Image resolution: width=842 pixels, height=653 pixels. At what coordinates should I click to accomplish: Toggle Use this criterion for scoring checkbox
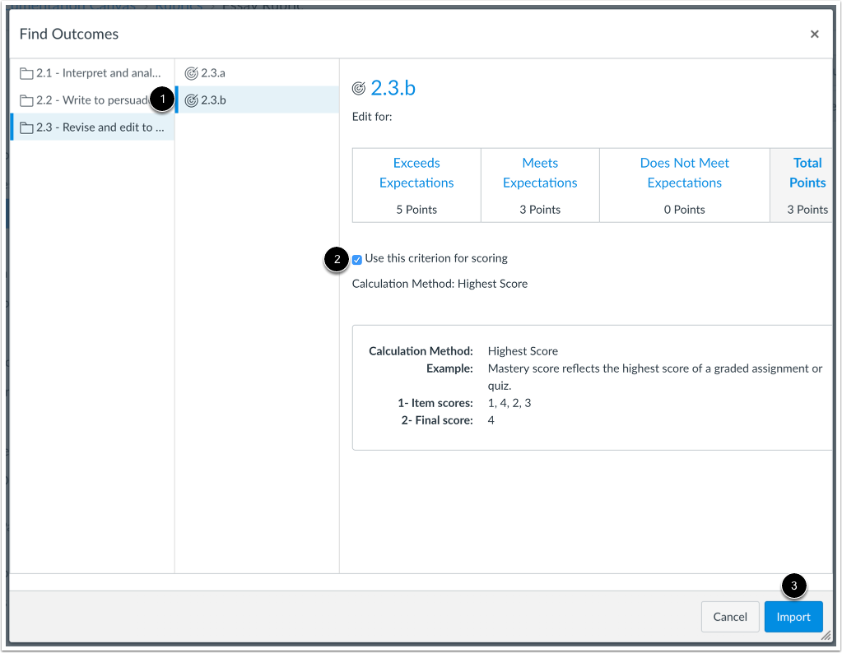(x=357, y=260)
